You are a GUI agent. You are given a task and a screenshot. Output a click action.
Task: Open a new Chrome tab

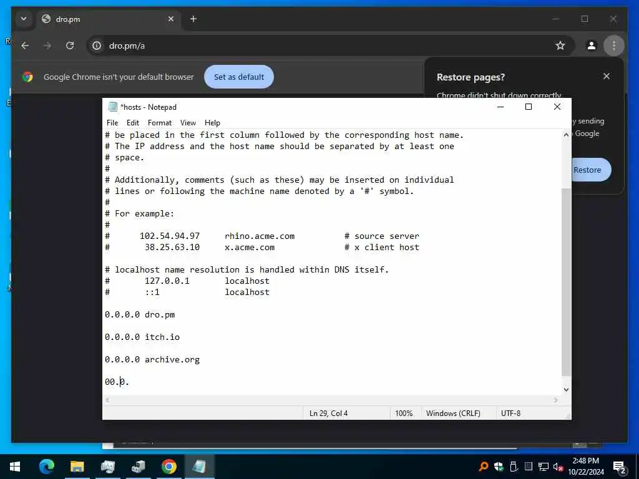point(193,19)
